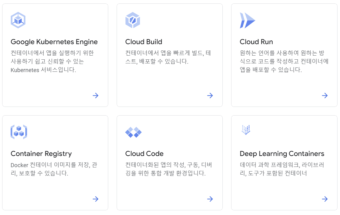Open the Cloud Build title
This screenshot has height=215, width=340.
click(x=144, y=42)
